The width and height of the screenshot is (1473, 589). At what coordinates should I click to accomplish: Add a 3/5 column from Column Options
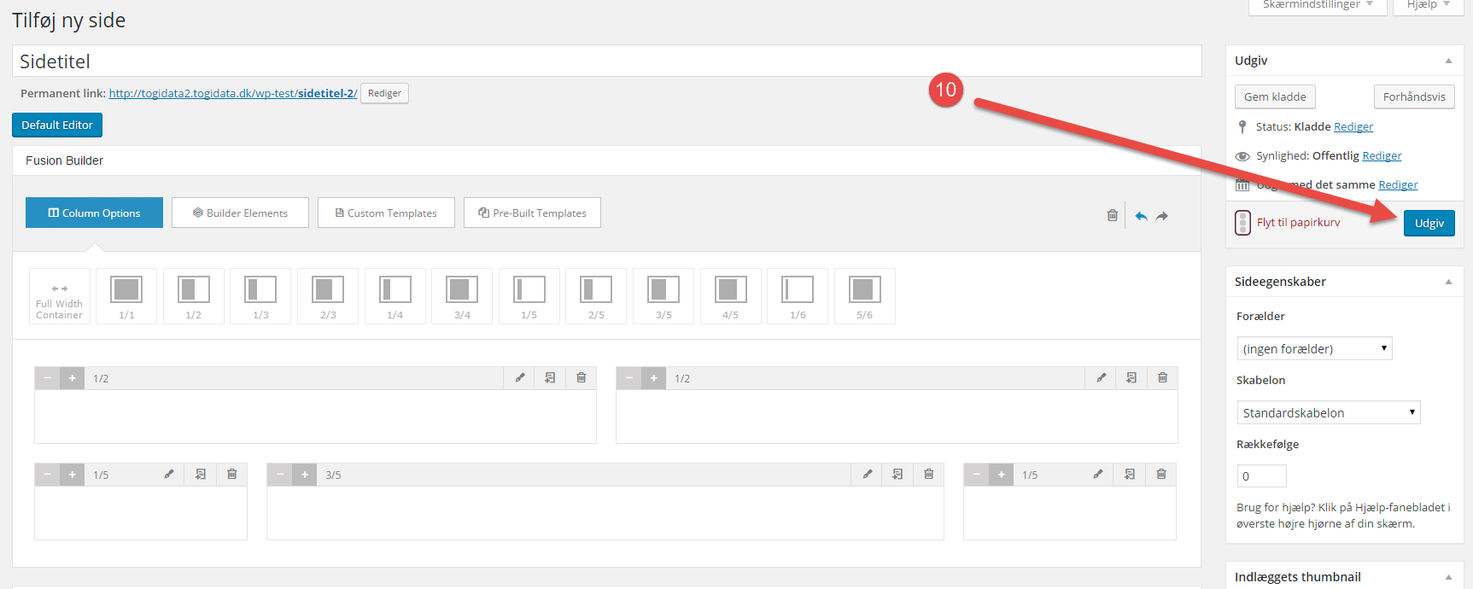[x=663, y=296]
